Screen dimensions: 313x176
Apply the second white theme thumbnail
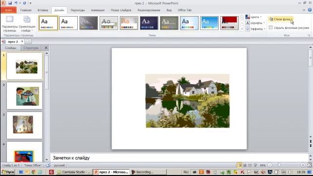(68, 23)
